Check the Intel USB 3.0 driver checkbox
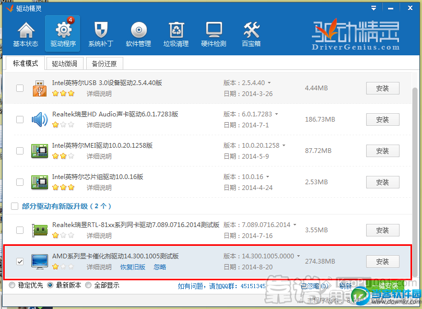Image resolution: width=422 pixels, height=309 pixels. 20,88
